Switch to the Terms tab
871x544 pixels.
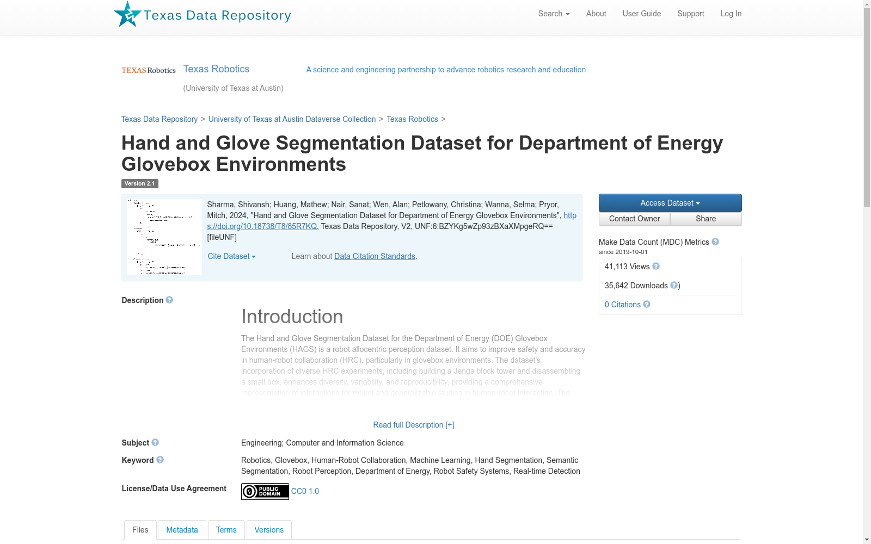tap(226, 530)
